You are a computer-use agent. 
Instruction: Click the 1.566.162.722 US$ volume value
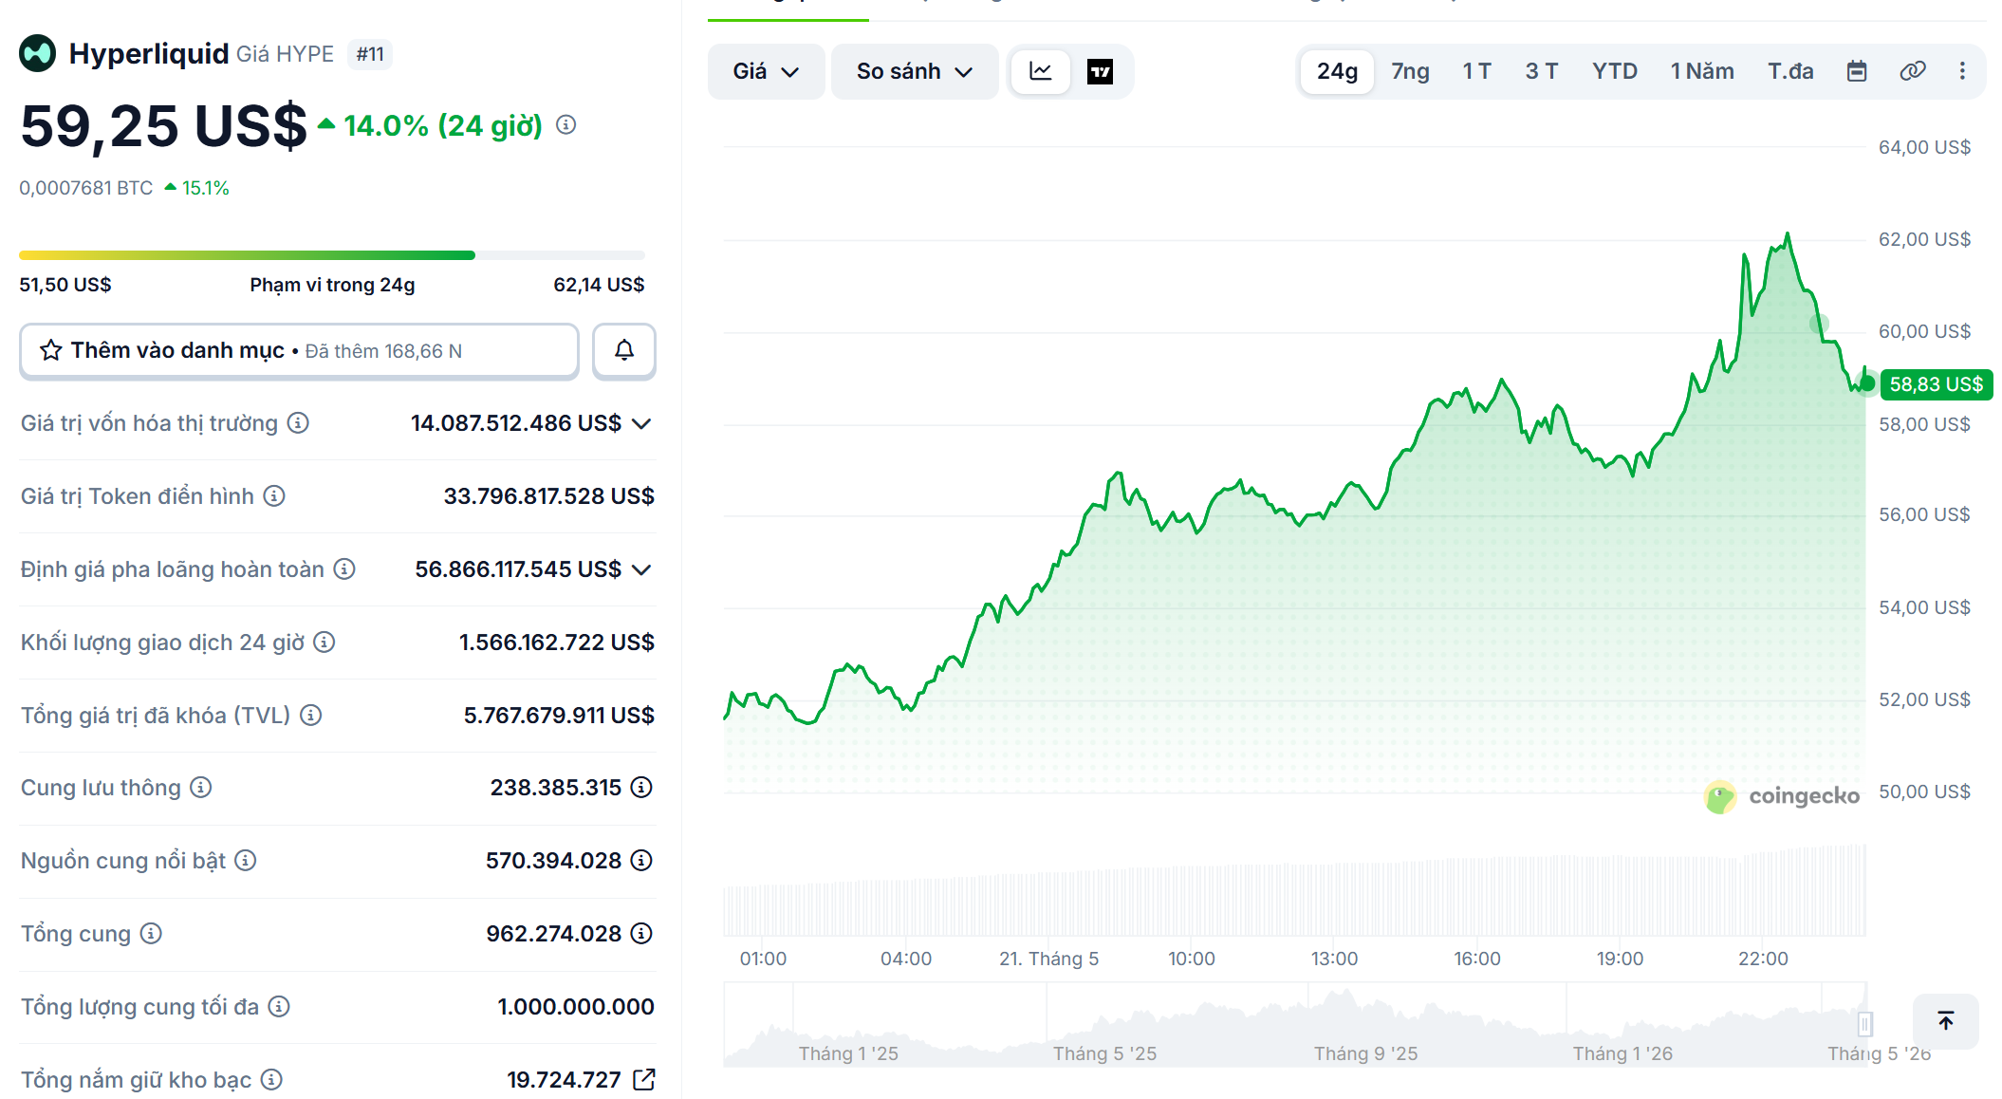click(x=557, y=643)
